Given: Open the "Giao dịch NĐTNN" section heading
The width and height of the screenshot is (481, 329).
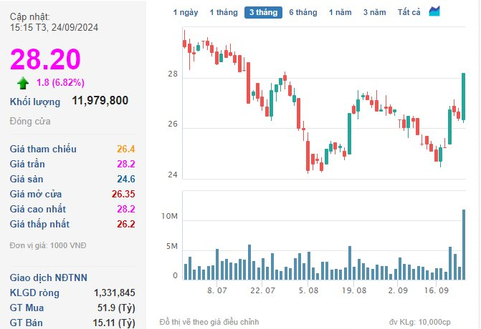Looking at the screenshot, I should (46, 278).
